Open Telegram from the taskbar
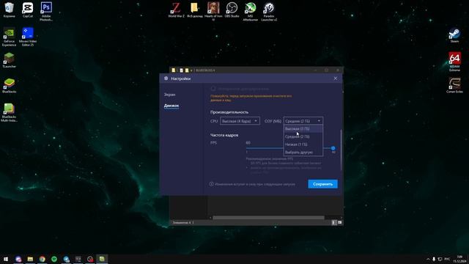 [x=66, y=259]
